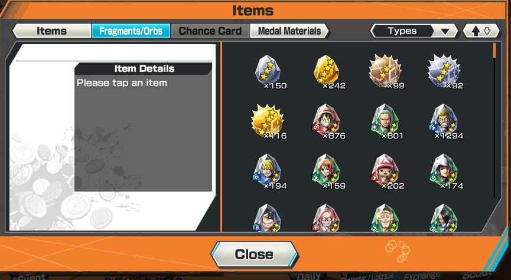Viewport: 511px width, 280px height.
Task: Tap the gold spiky orb showing x116
Action: tap(268, 121)
